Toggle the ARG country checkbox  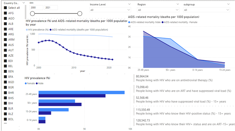click(x=6, y=34)
